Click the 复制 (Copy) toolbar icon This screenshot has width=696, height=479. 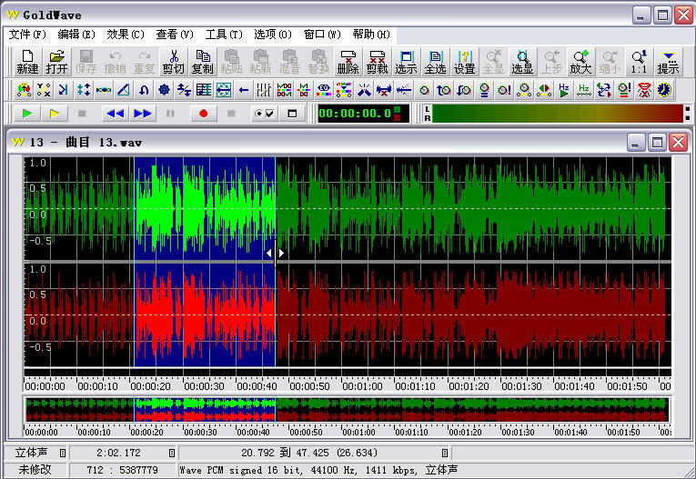coord(202,61)
